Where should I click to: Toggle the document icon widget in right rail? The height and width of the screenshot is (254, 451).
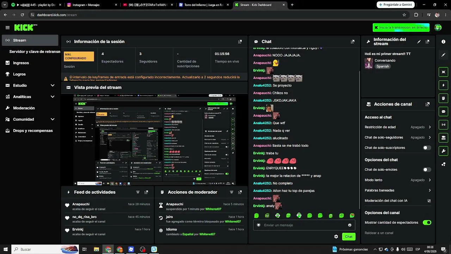443,98
